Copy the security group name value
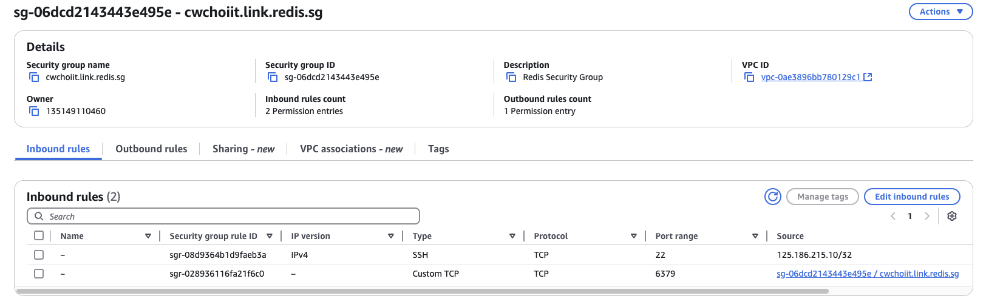 pyautogui.click(x=34, y=77)
